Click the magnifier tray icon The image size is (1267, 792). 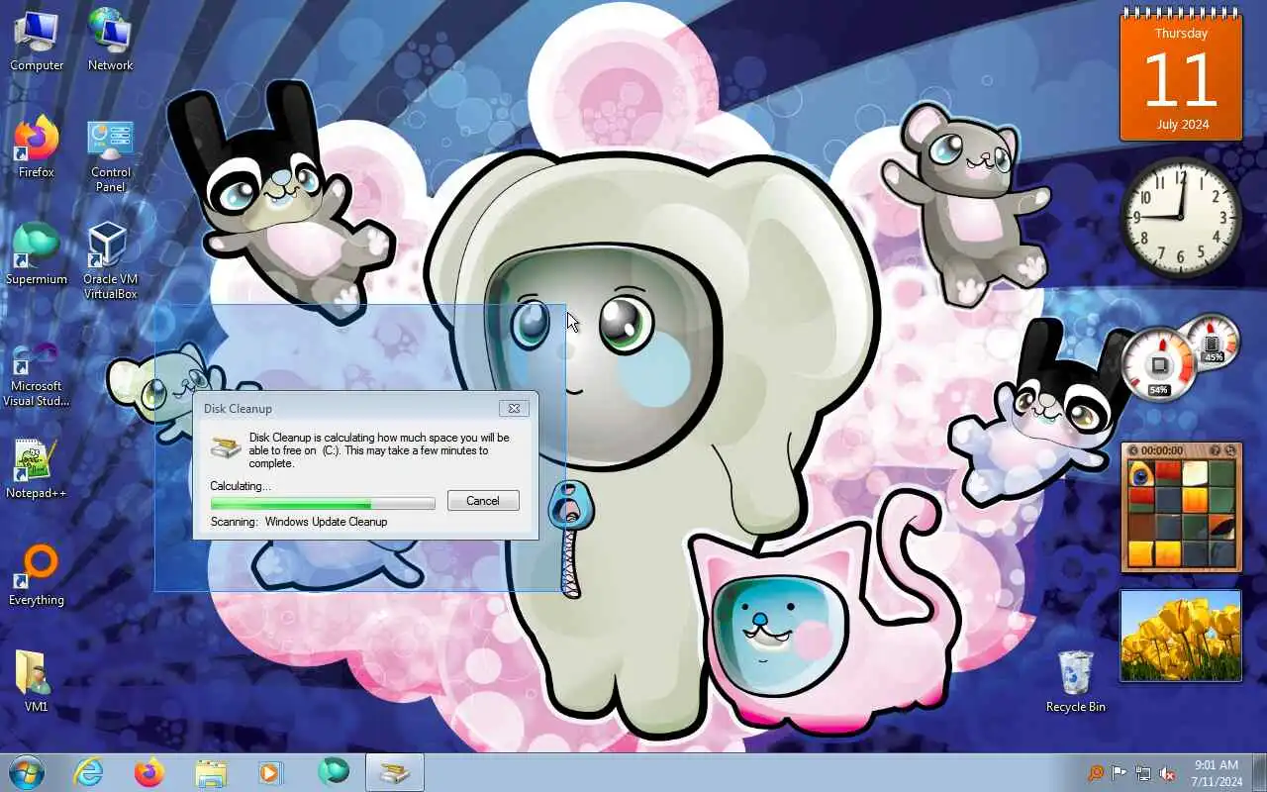(1095, 773)
